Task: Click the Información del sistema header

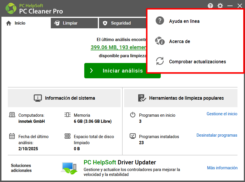Action: tap(64, 98)
